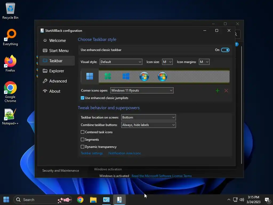This screenshot has height=205, width=273.
Task: Open notification center icon
Action: point(267,200)
